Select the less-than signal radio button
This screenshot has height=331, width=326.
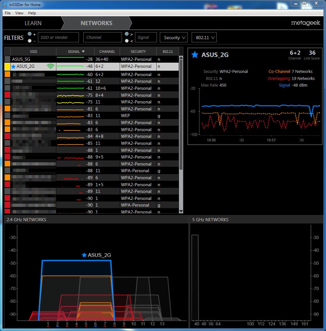point(127,41)
